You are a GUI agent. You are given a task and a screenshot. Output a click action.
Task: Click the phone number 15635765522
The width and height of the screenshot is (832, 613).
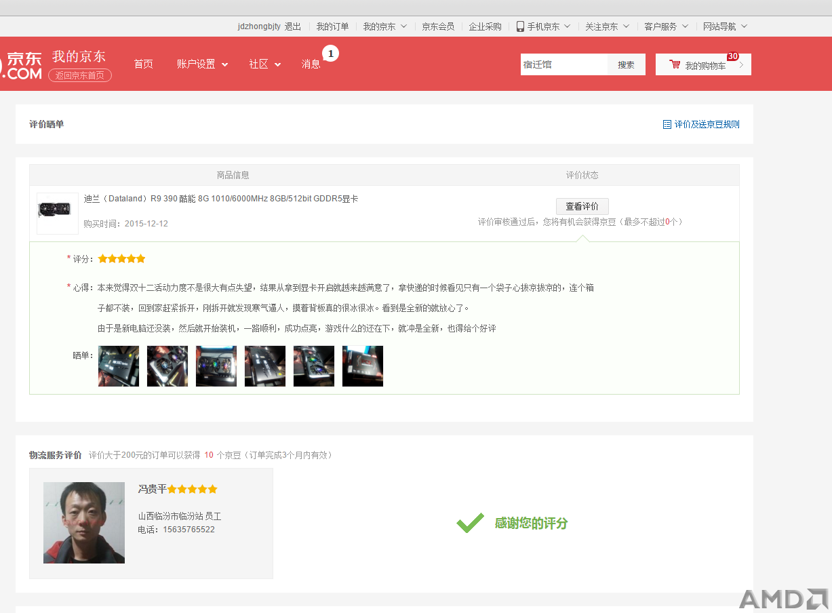click(x=189, y=530)
